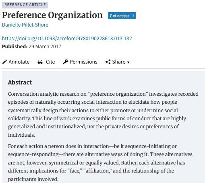
Task: Click the quotation mark icon for Cite
Action: tap(40, 62)
